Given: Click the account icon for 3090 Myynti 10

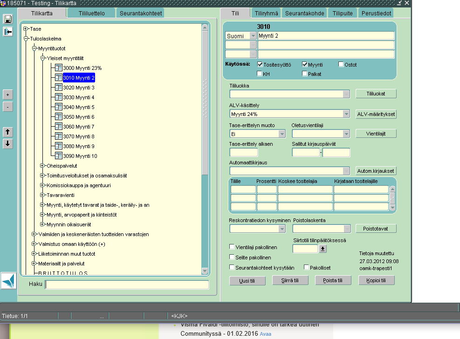Looking at the screenshot, I should point(59,156).
